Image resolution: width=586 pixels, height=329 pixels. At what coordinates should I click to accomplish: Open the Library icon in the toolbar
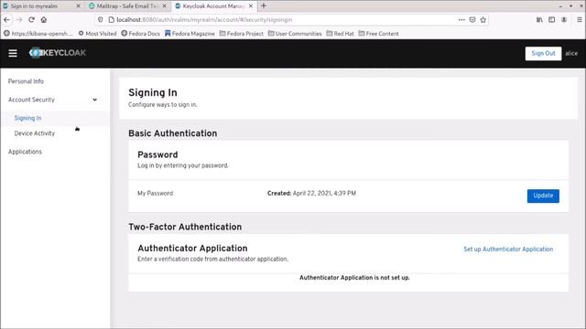click(539, 20)
